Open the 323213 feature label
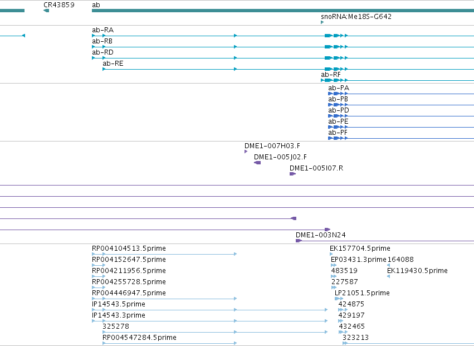This screenshot has height=346, width=474. (x=355, y=338)
